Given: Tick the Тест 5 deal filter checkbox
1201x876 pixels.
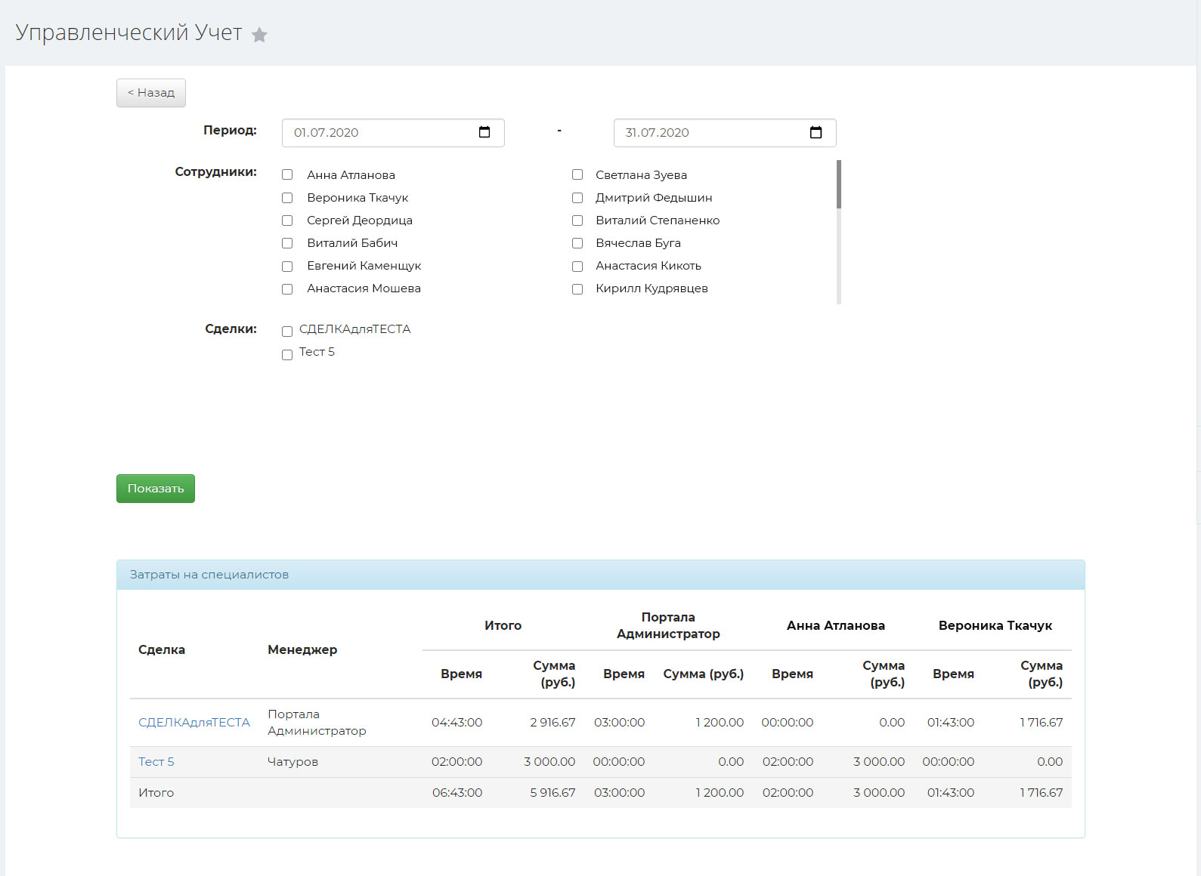Looking at the screenshot, I should click(287, 355).
